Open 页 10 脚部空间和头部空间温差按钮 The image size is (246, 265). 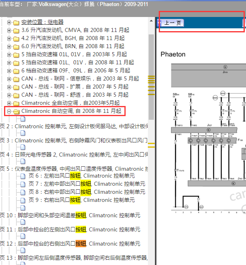coord(70,216)
